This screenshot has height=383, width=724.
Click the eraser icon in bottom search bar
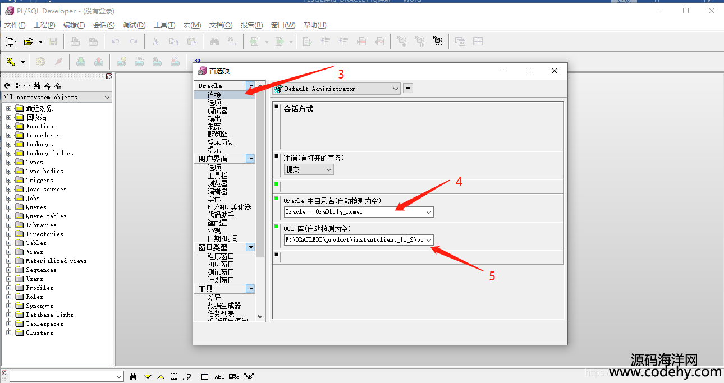pyautogui.click(x=187, y=376)
